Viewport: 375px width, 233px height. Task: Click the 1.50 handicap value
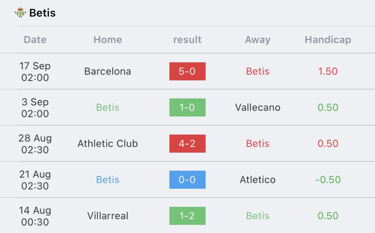click(328, 71)
